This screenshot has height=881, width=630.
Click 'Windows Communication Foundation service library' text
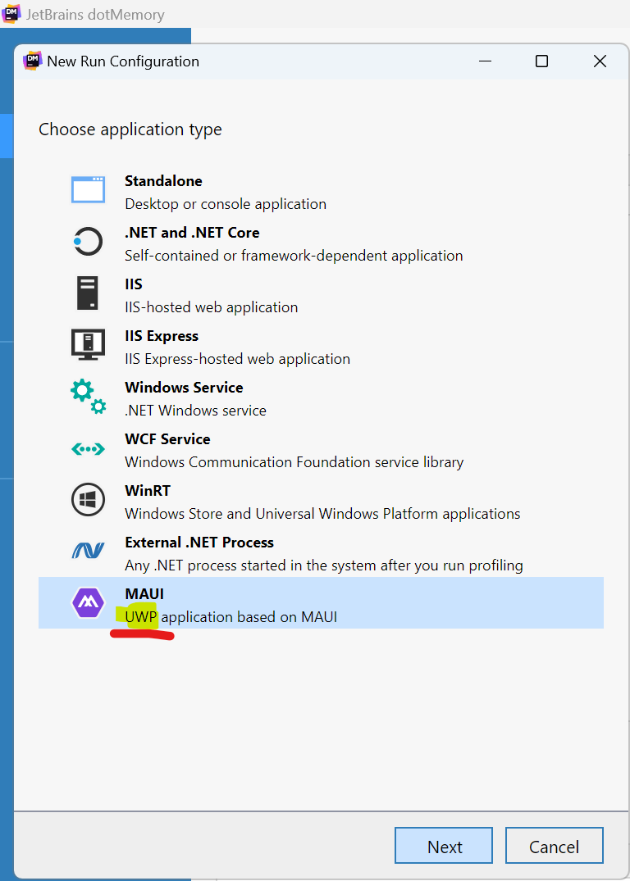pyautogui.click(x=294, y=462)
